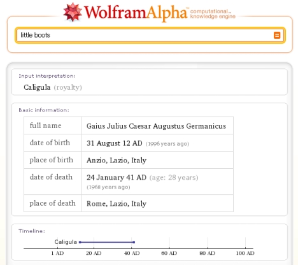Click the 'Input interpretation:' heading
The image size is (298, 265).
click(47, 76)
